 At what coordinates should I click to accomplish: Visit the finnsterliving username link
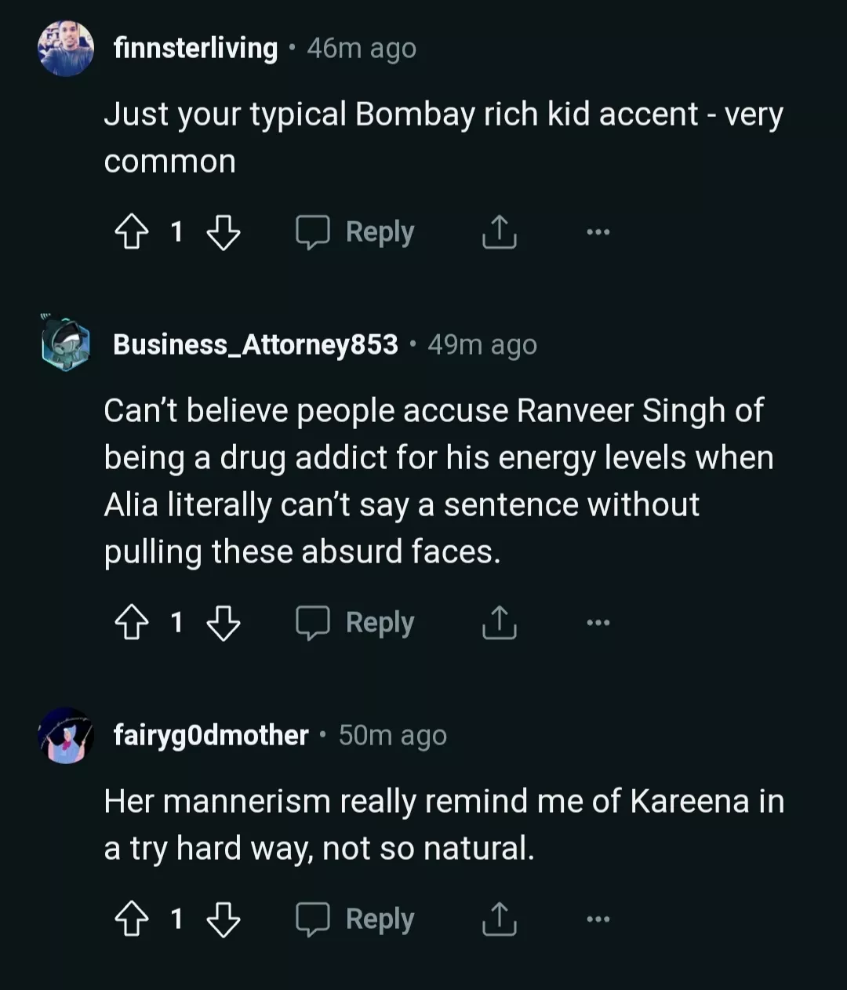pos(195,49)
